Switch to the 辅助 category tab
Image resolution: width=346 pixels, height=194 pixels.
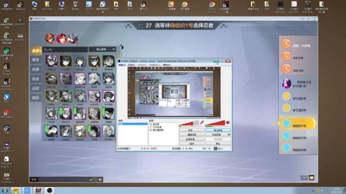pos(35,98)
